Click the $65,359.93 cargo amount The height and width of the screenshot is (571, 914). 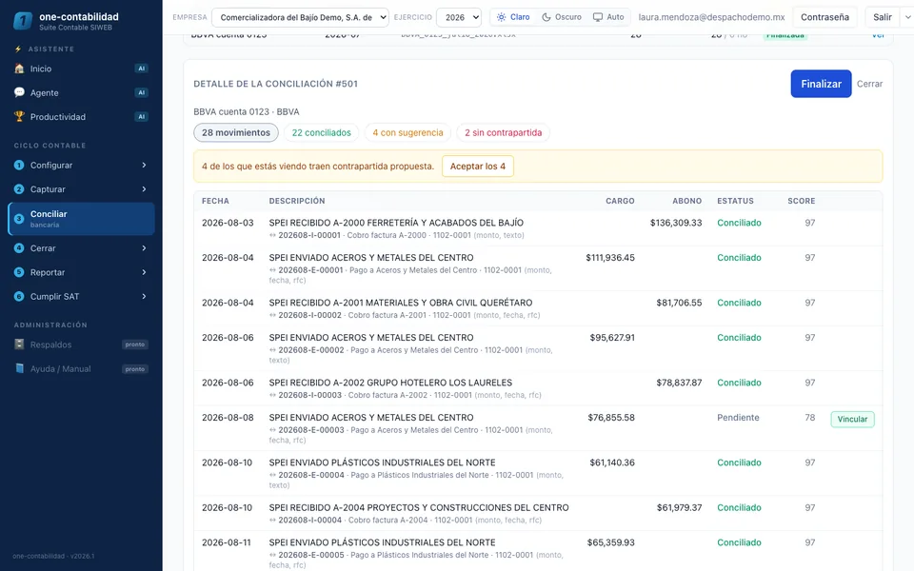(611, 542)
